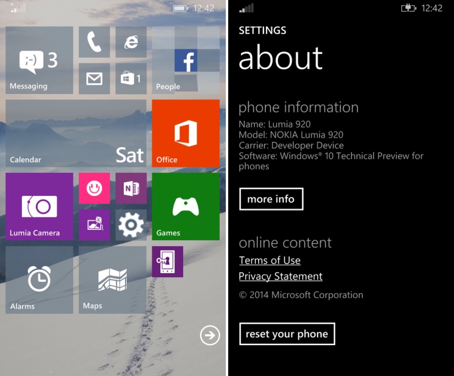This screenshot has width=454, height=376.
Task: Open the Terms of Use link
Action: (x=269, y=260)
